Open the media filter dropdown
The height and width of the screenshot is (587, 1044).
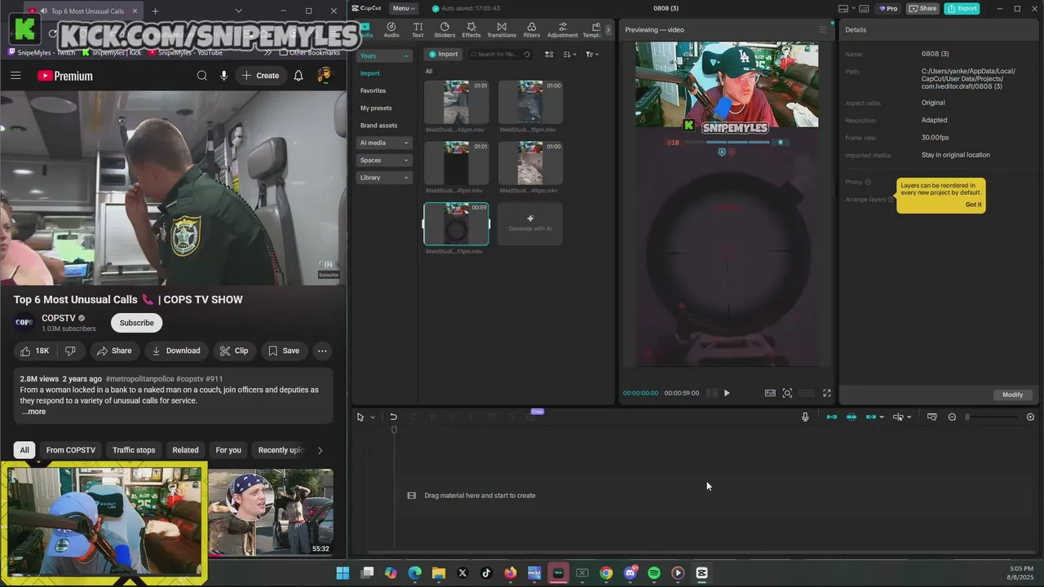[x=591, y=54]
